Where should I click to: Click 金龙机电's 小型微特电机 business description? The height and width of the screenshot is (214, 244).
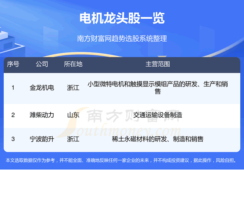157,87
